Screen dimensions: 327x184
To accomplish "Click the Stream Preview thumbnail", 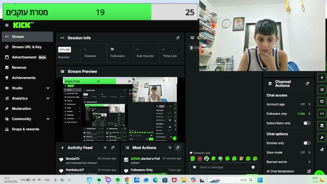I will pos(120,109).
